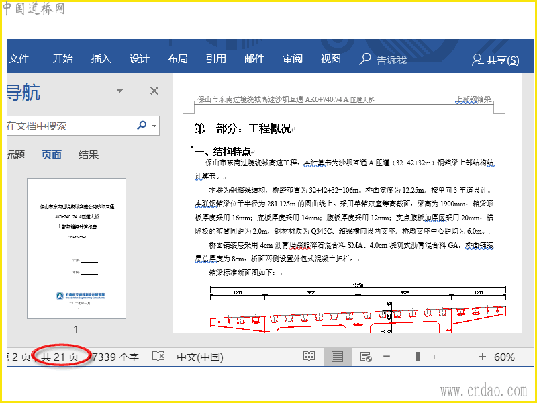Image resolution: width=537 pixels, height=403 pixels.
Task: Click the heading 第一部分：工程概况
Action: point(243,128)
